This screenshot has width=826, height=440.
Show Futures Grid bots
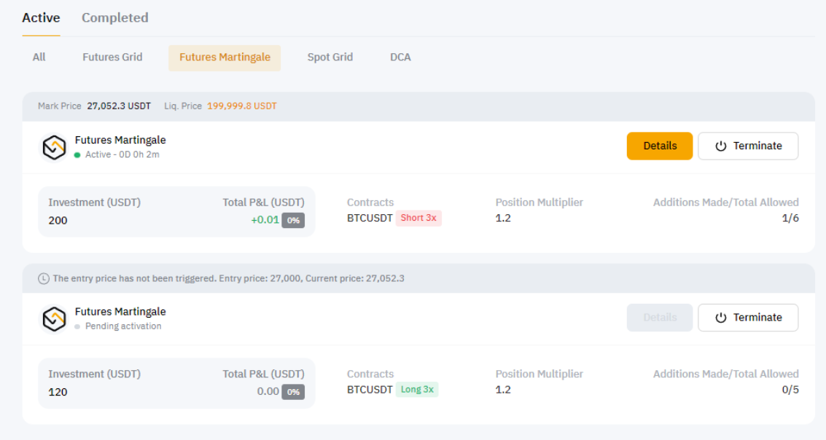tap(112, 57)
